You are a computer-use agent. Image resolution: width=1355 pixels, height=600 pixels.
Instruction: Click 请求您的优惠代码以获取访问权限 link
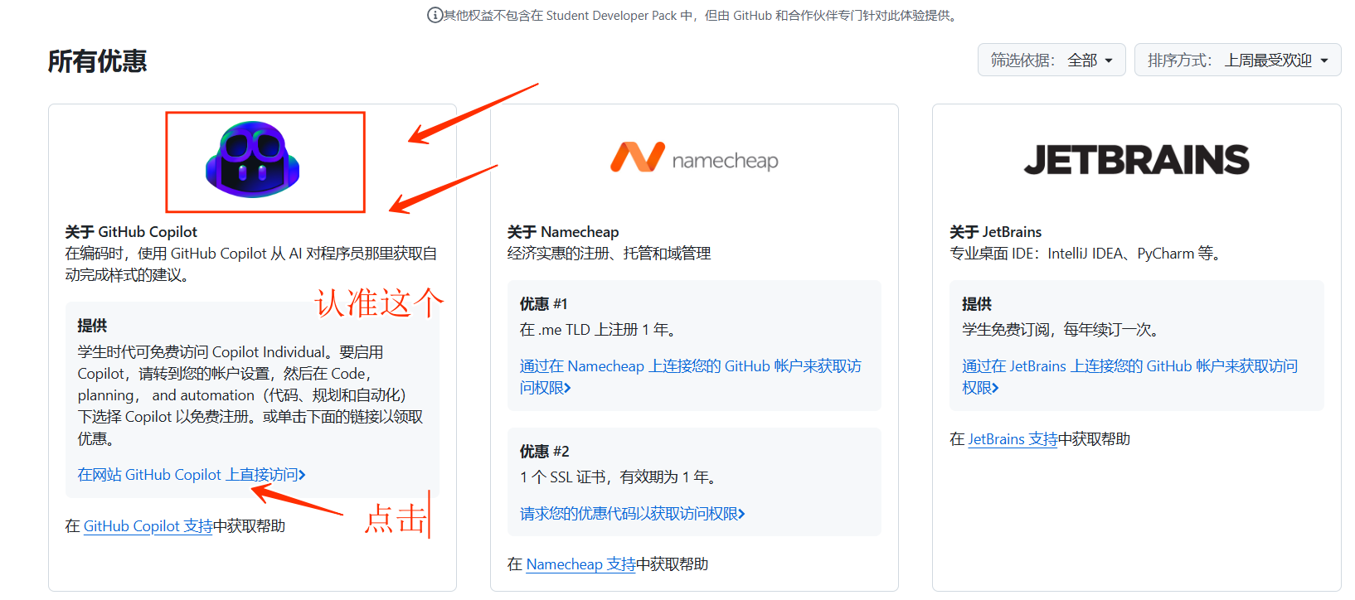pyautogui.click(x=632, y=514)
